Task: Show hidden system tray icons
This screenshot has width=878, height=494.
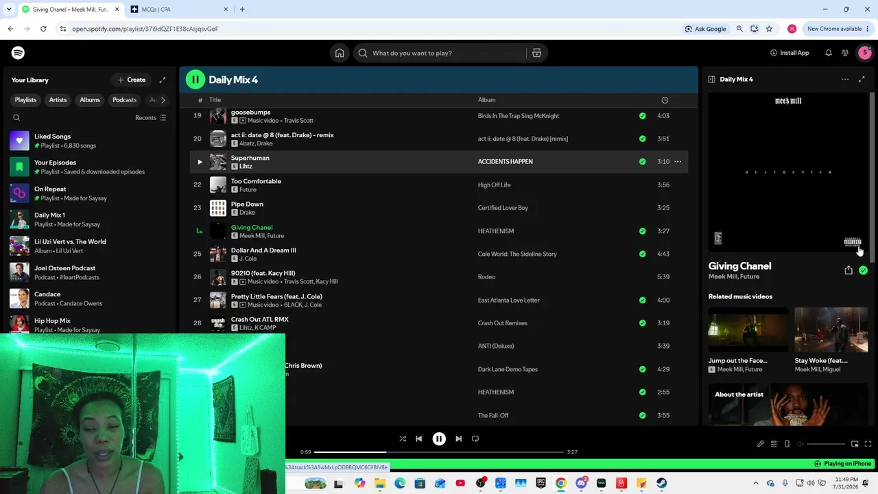Action: 756,484
